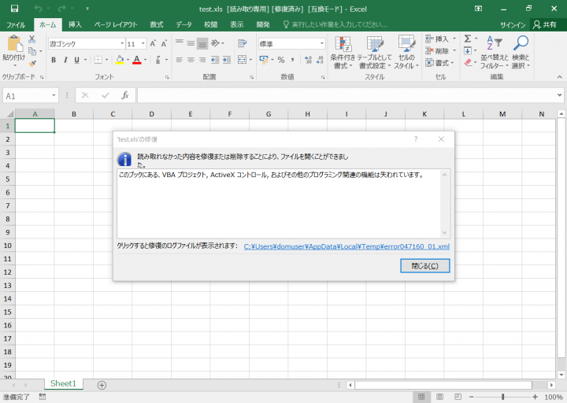
Task: Increase font size with large A icon
Action: [153, 44]
